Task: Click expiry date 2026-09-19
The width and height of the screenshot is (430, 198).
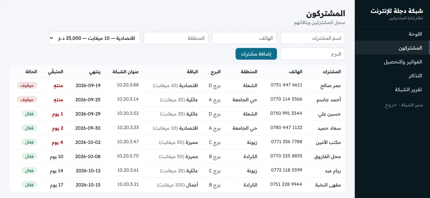Action: tap(88, 86)
